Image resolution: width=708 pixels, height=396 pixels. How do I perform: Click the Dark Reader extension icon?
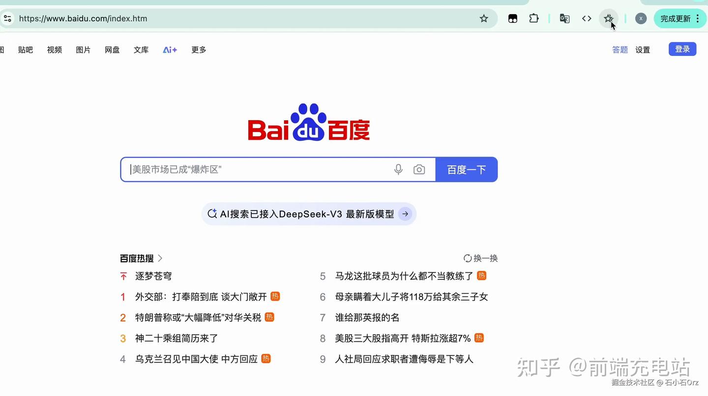tap(512, 18)
